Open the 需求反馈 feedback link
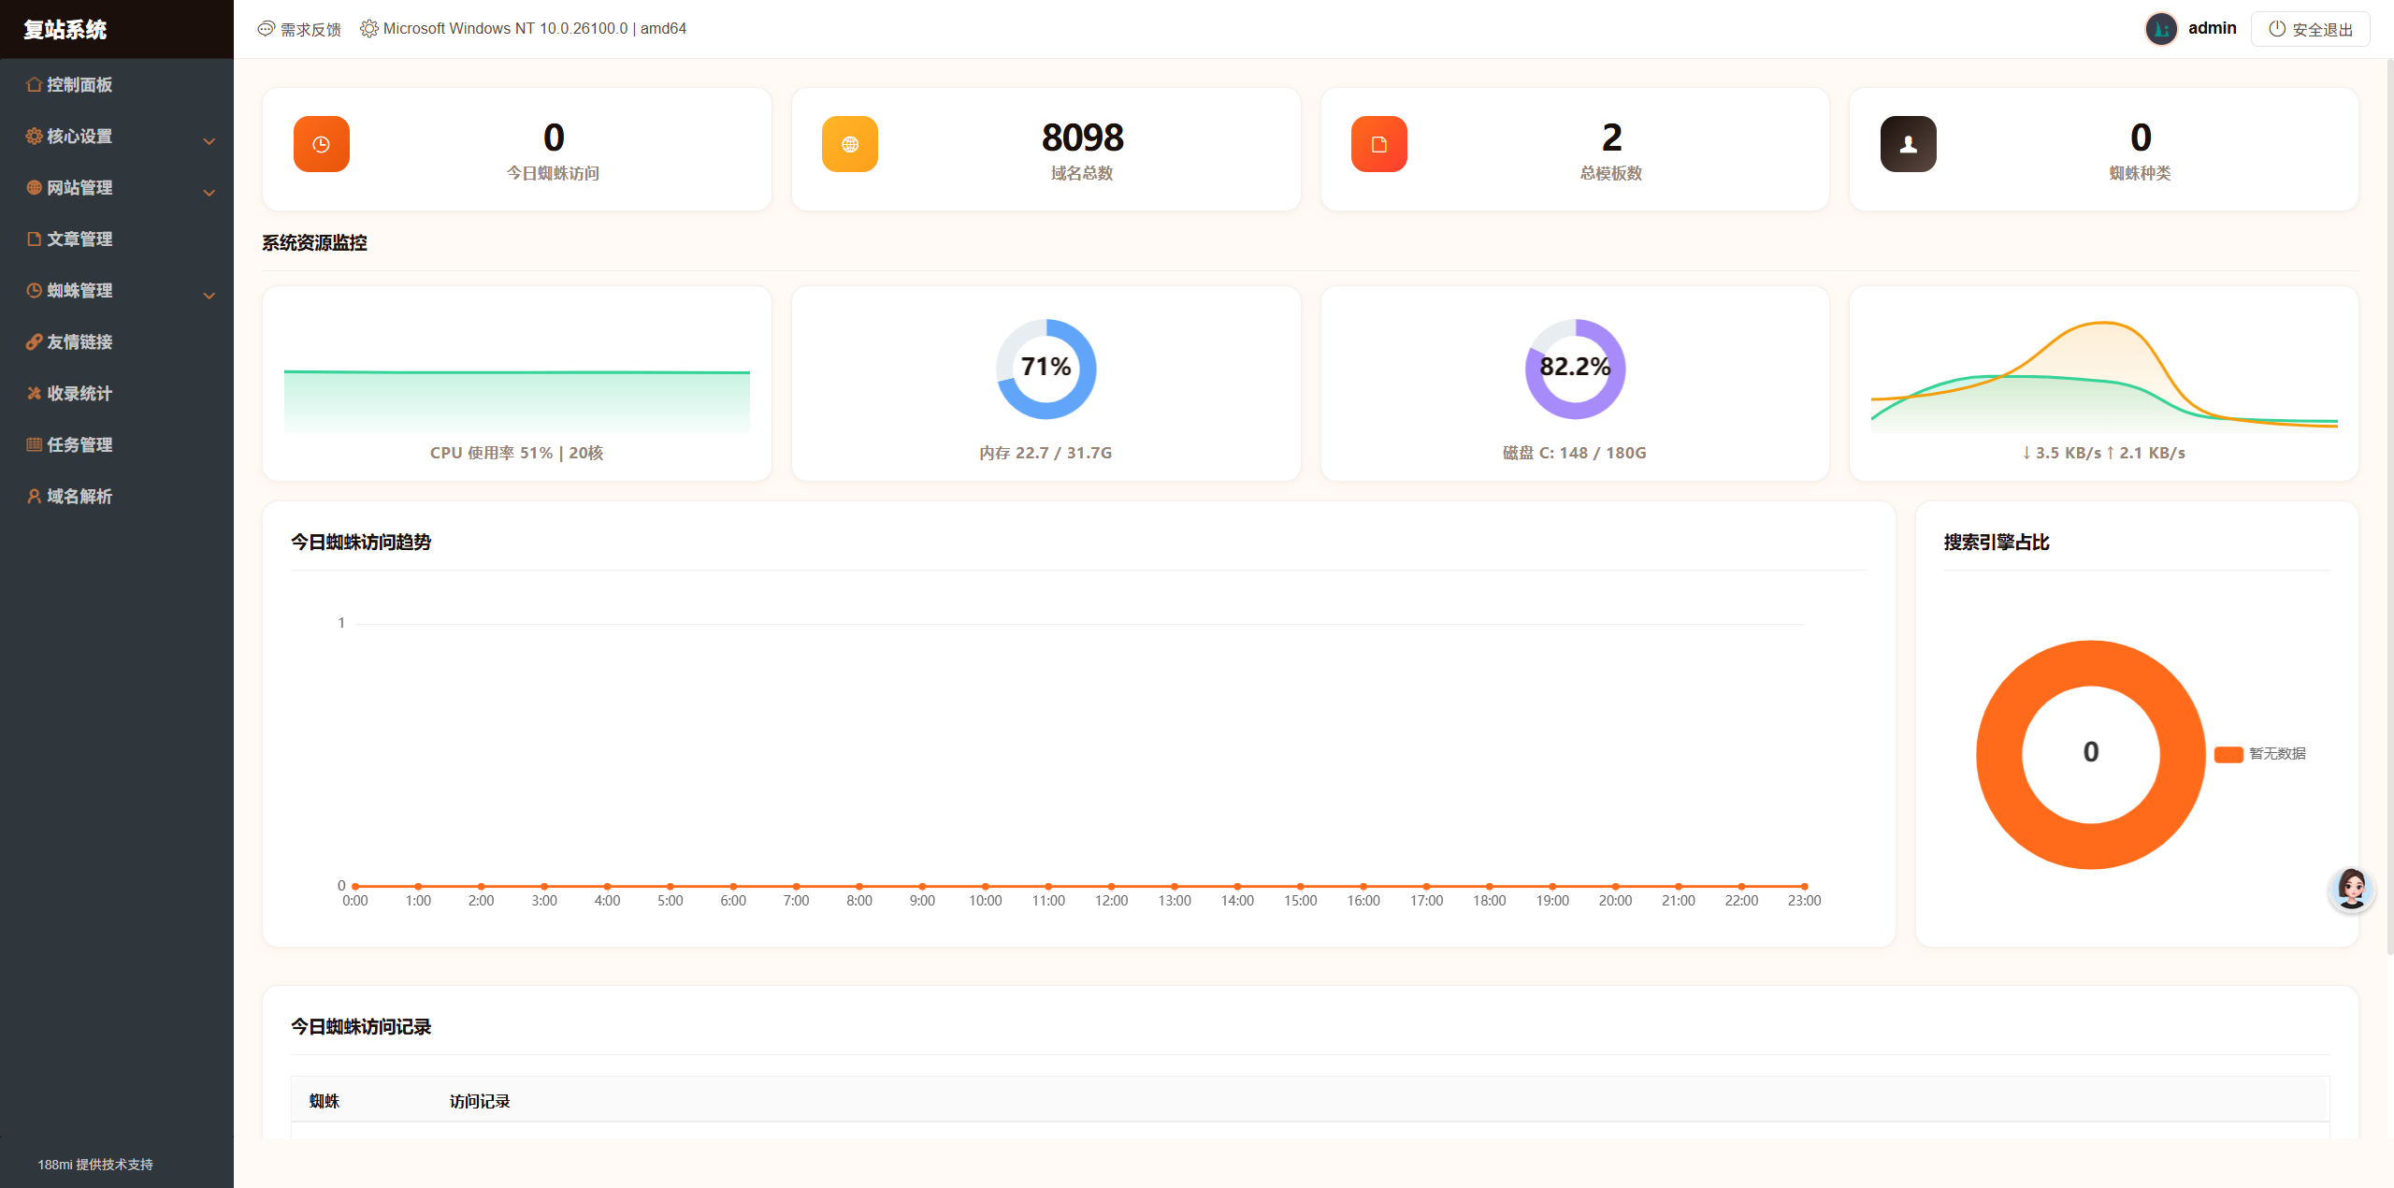Viewport: 2394px width, 1188px height. pos(299,29)
